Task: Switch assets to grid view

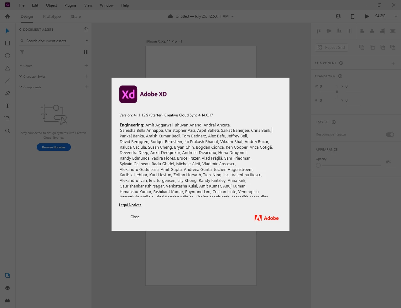Action: coord(86,52)
